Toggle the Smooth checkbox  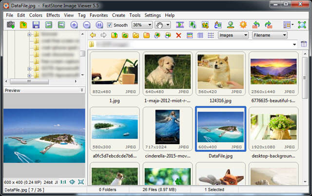[x=109, y=25]
